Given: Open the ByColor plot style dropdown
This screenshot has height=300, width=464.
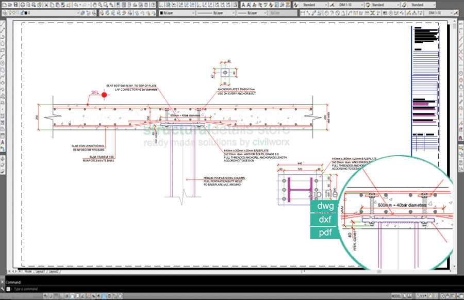Looking at the screenshot, I should 283,12.
